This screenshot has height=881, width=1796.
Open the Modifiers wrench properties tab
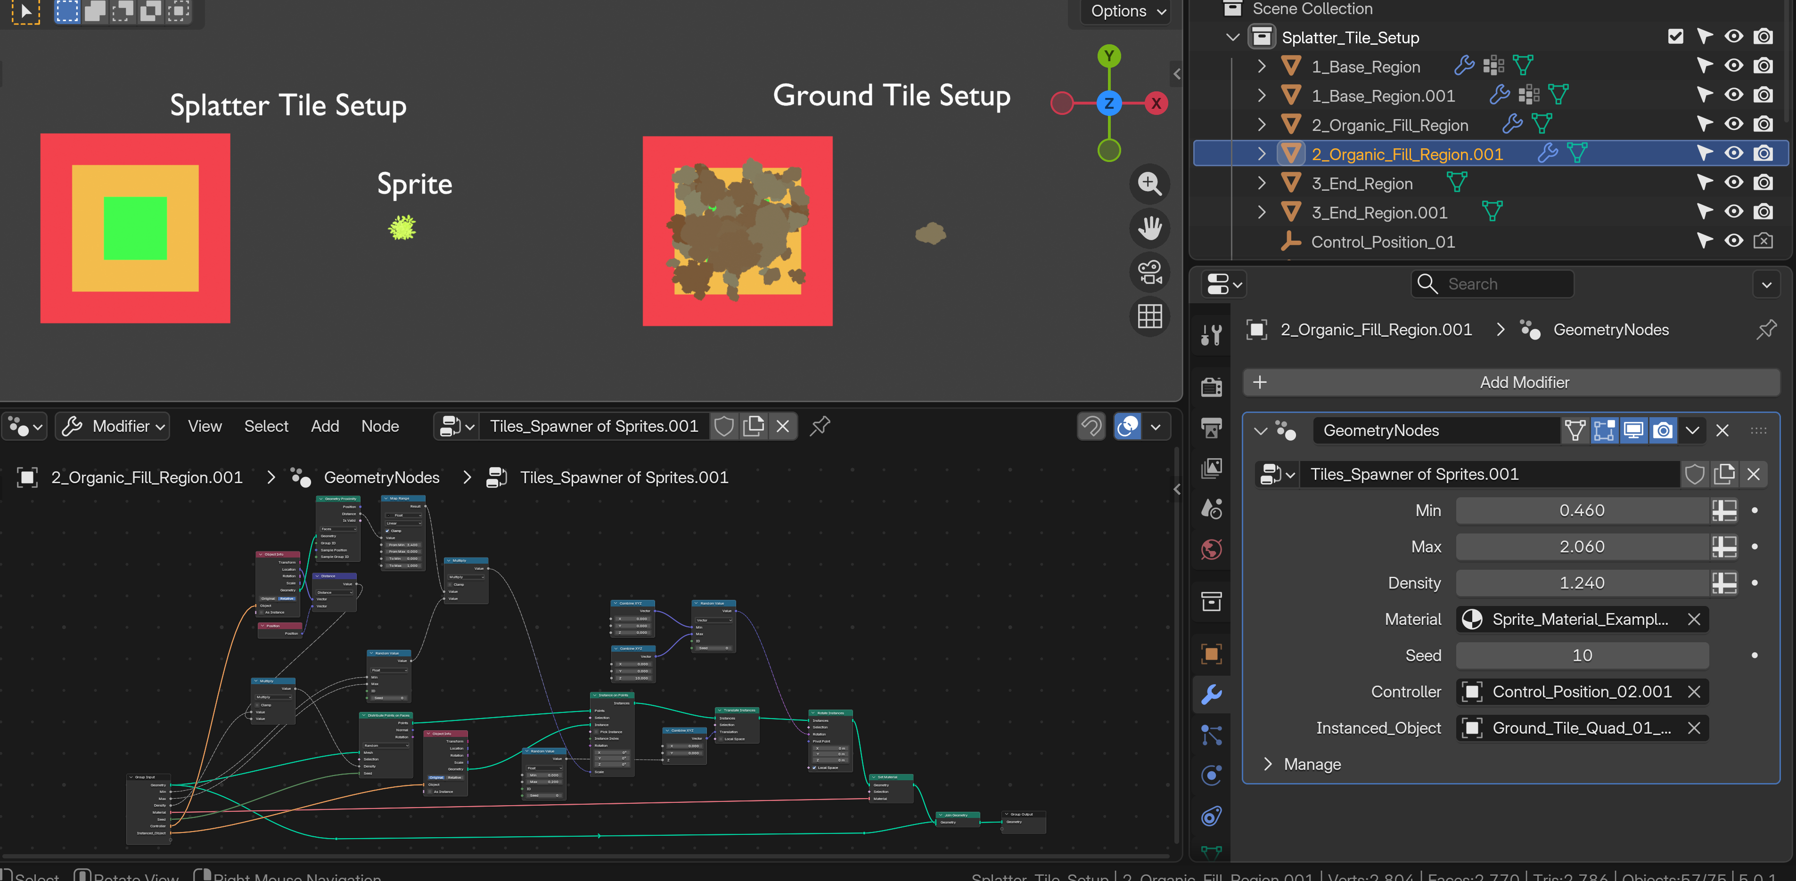pos(1211,695)
